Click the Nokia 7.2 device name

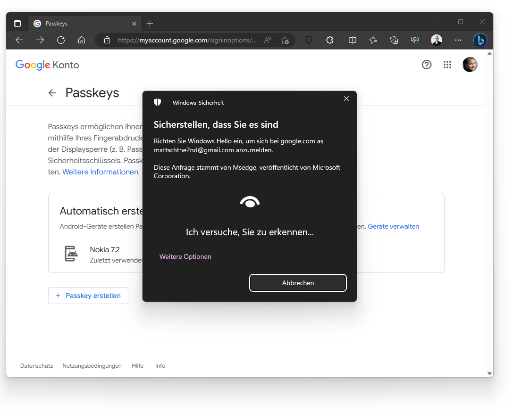click(x=105, y=250)
